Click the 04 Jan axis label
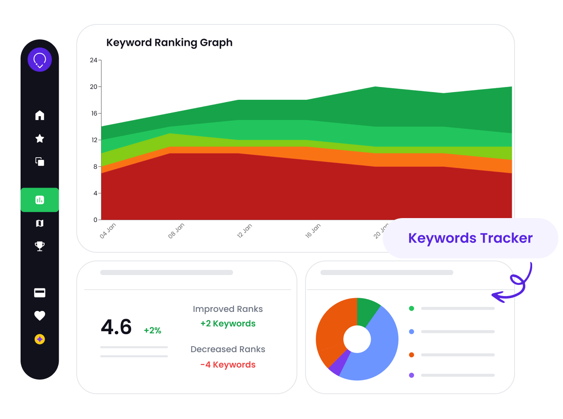This screenshot has width=563, height=419. 108,230
